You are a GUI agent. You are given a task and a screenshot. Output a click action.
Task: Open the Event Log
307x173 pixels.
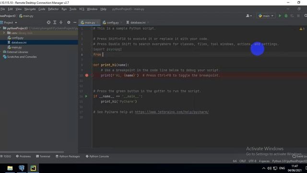coord(300,156)
